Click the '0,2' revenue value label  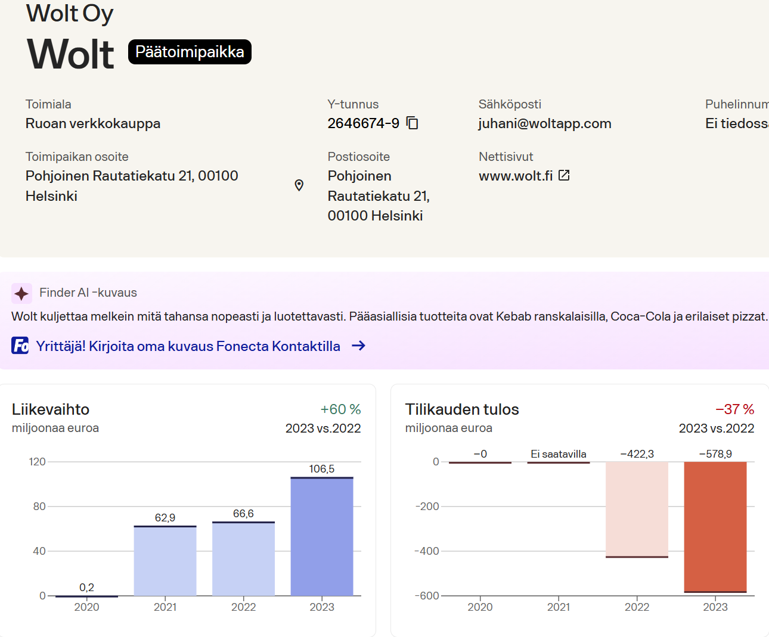coord(86,588)
